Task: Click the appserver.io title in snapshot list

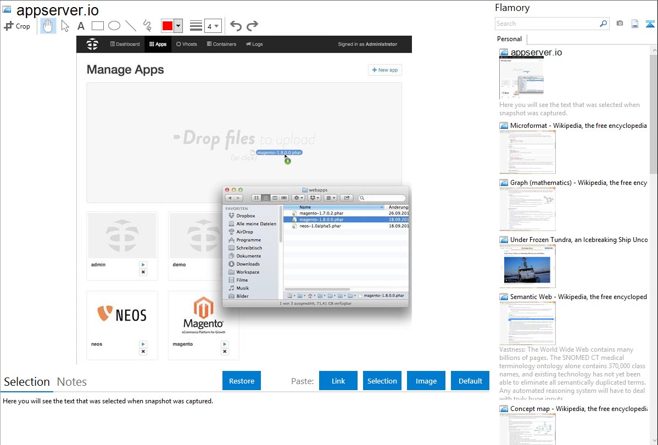Action: (536, 53)
